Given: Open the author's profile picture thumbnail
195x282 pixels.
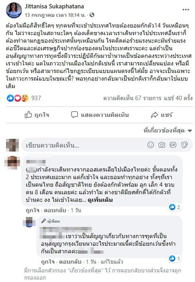Looking at the screenshot, I should click(14, 10).
